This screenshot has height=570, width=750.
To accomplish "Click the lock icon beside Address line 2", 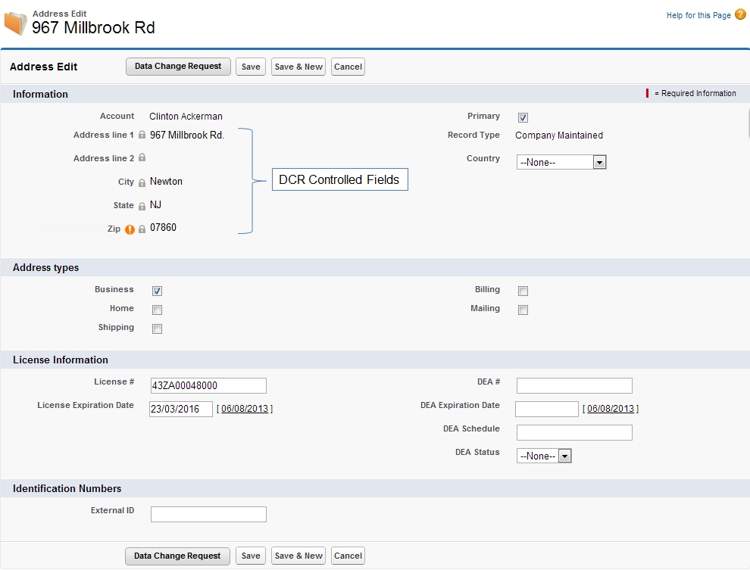I will pos(142,158).
